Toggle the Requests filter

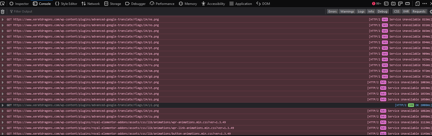tap(419, 11)
